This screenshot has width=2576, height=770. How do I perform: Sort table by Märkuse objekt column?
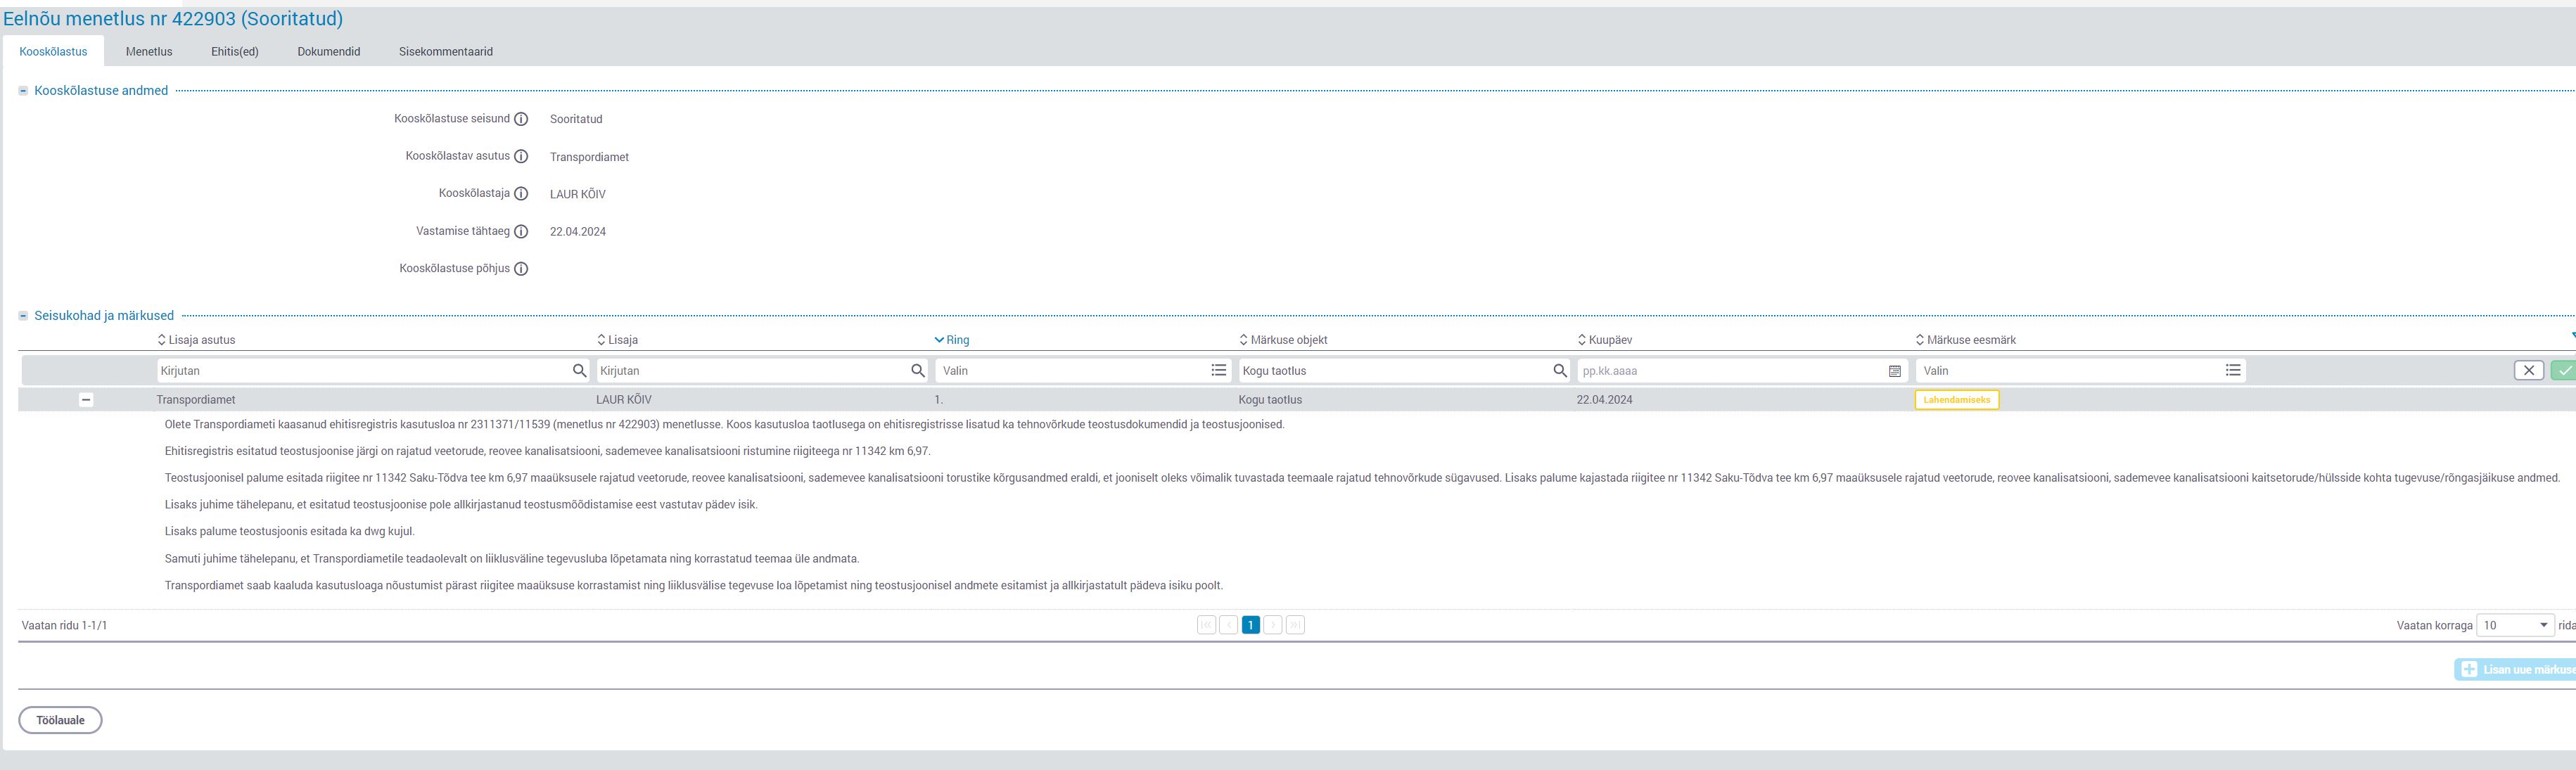tap(1283, 340)
